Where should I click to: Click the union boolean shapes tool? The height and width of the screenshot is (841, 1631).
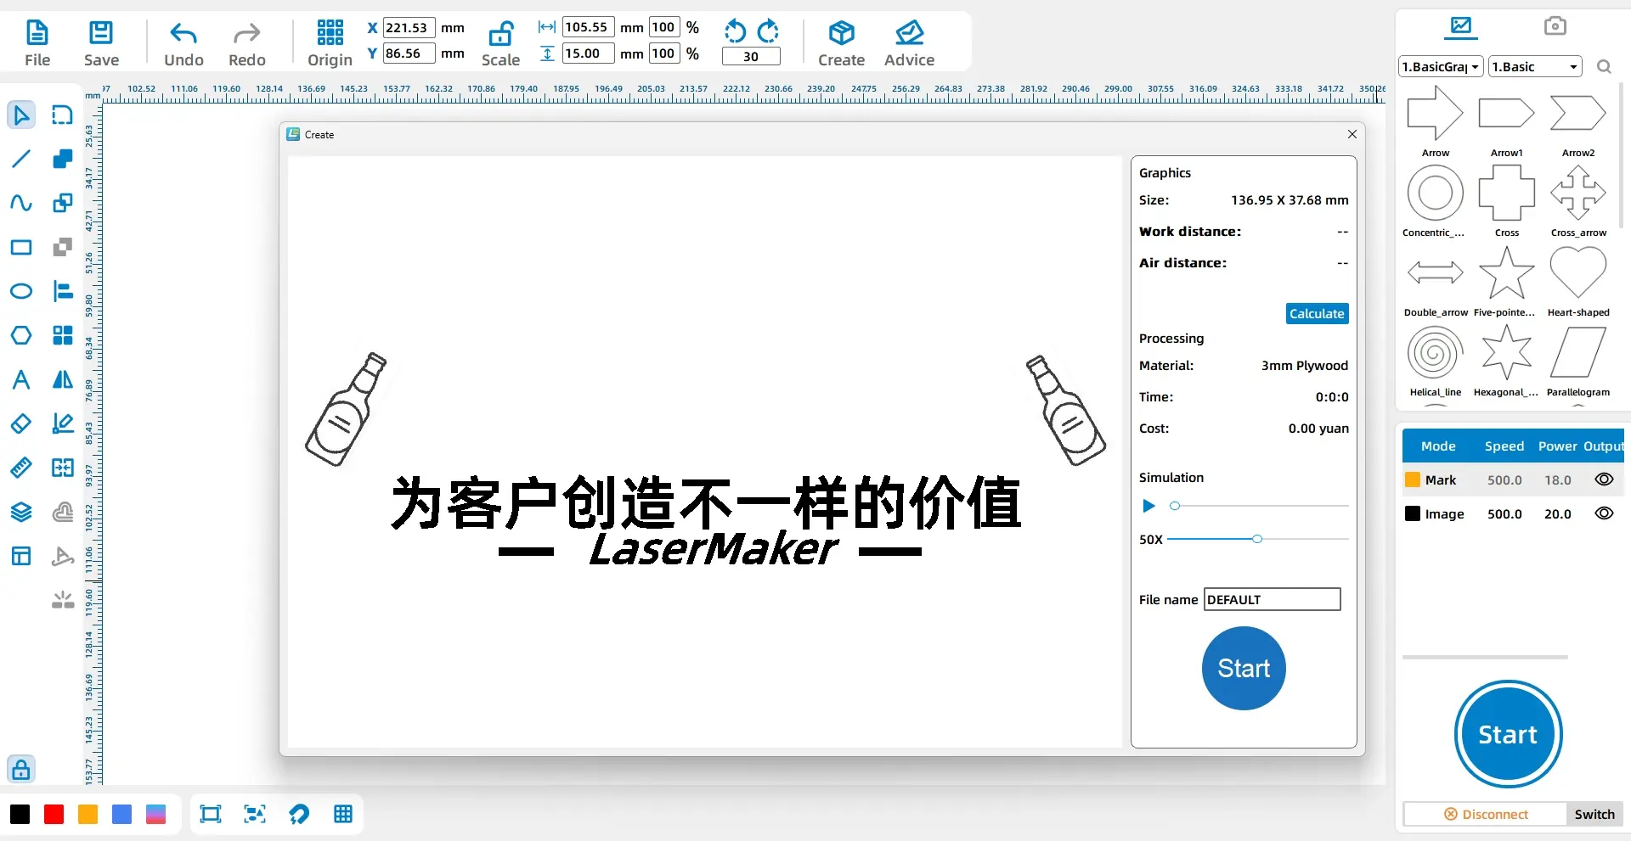pos(63,159)
